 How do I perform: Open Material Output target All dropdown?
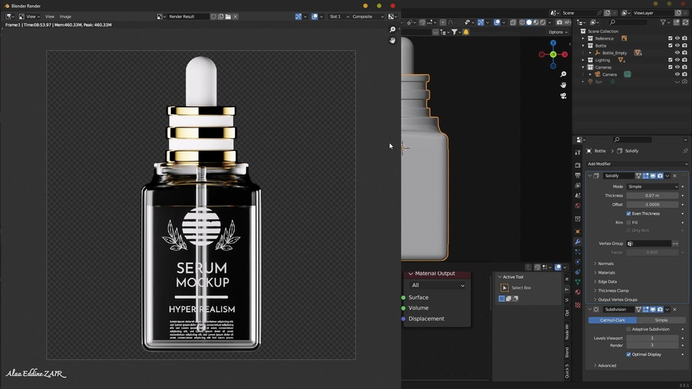tap(437, 285)
